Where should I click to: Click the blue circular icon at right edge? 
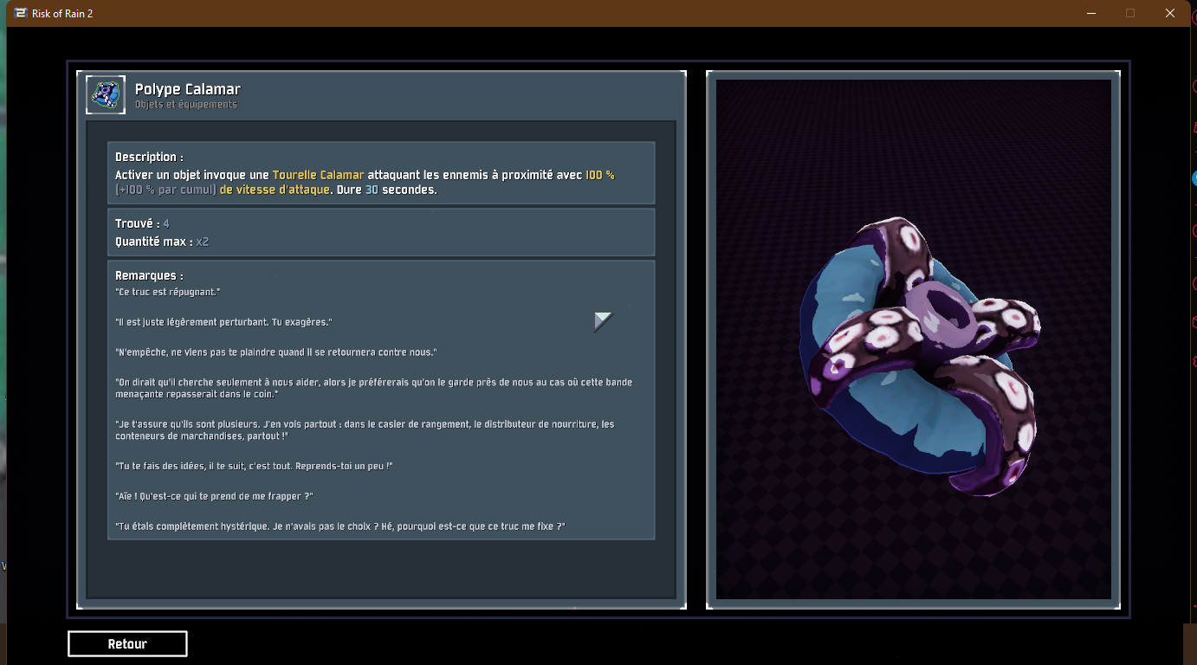point(1194,178)
